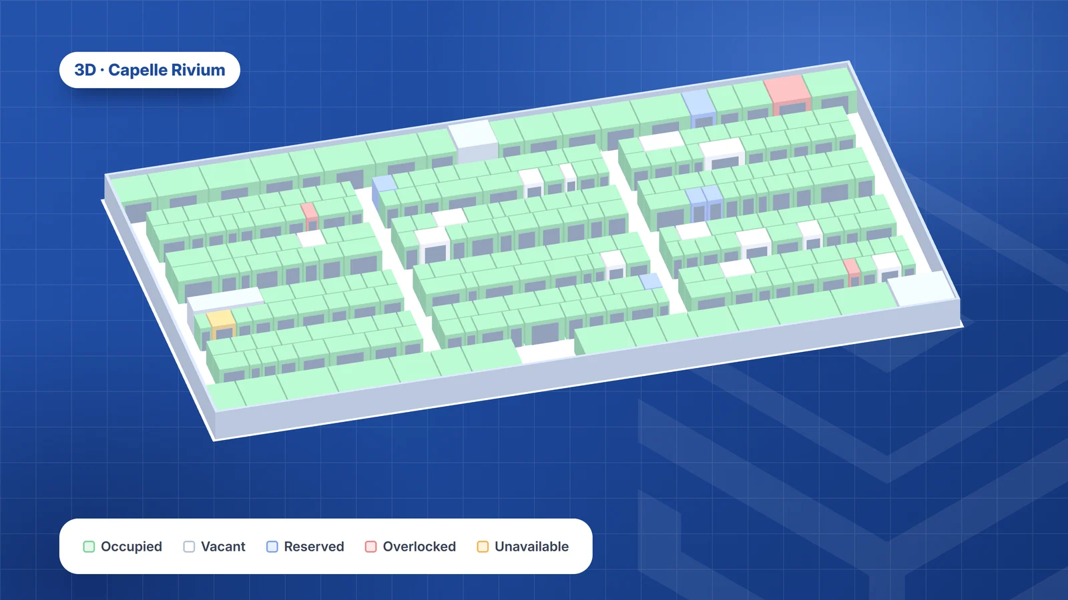This screenshot has height=600, width=1068.
Task: Click the green Occupied legend swatch
Action: [89, 547]
